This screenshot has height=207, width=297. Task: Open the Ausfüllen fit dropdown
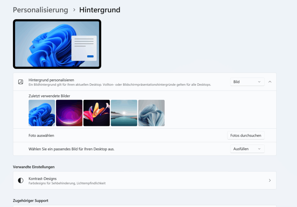click(247, 149)
